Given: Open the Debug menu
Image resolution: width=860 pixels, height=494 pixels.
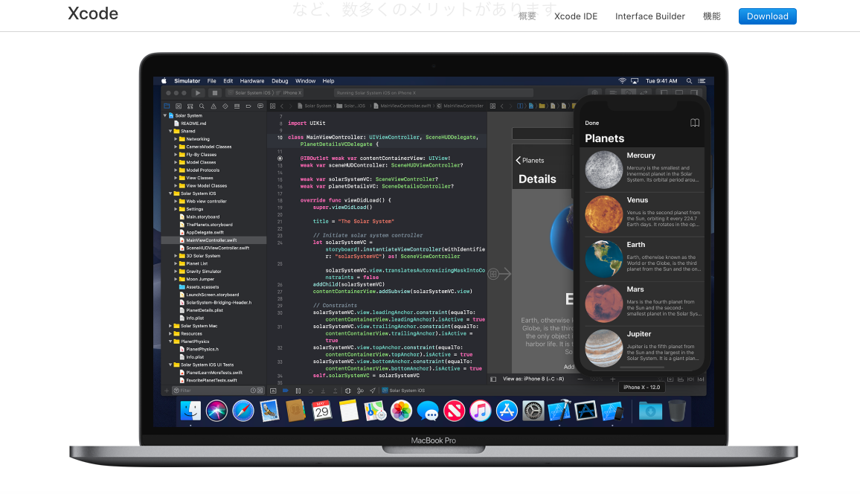Looking at the screenshot, I should (x=280, y=81).
